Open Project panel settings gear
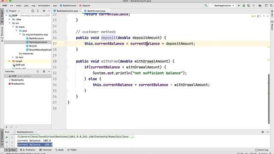Screen dimensions: 274x154 (x=44, y=11)
